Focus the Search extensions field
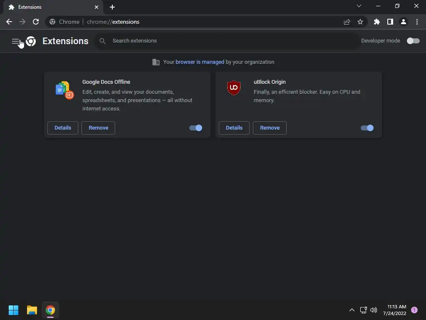The height and width of the screenshot is (320, 426). [x=228, y=41]
